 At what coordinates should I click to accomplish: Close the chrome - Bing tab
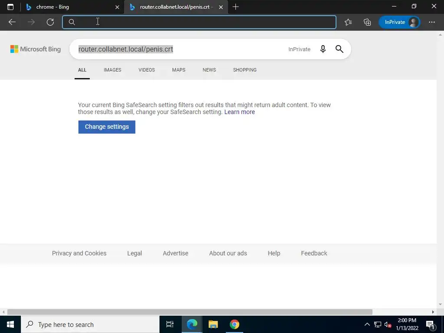pos(117,7)
